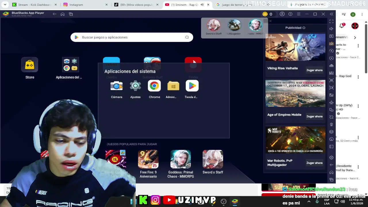Screen dimensions: 368x207
Task: Open the Aplicaciones del sistema folder icon
Action: pos(70,64)
